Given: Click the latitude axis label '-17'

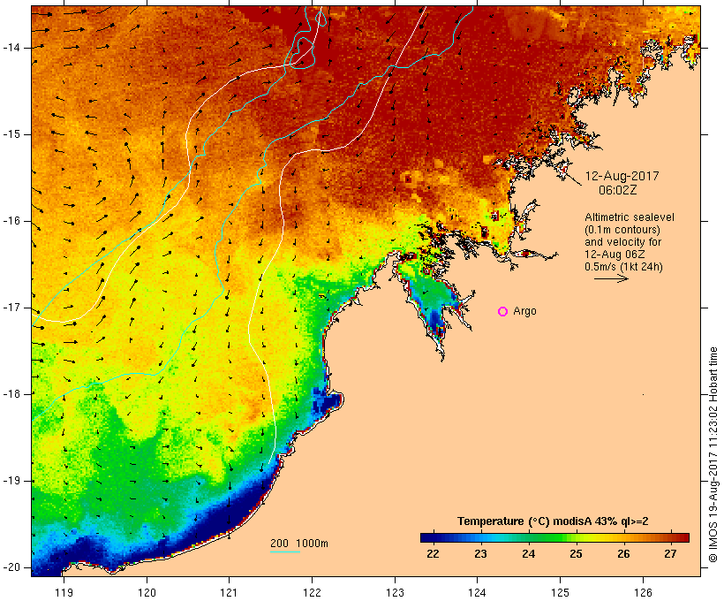Looking at the screenshot, I should pyautogui.click(x=11, y=308).
